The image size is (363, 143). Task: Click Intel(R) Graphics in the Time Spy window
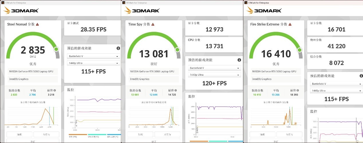click(140, 79)
